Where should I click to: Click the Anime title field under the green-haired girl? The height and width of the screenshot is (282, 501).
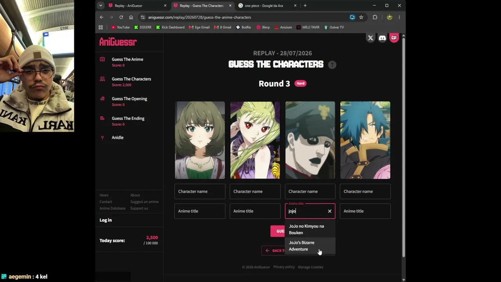200,211
